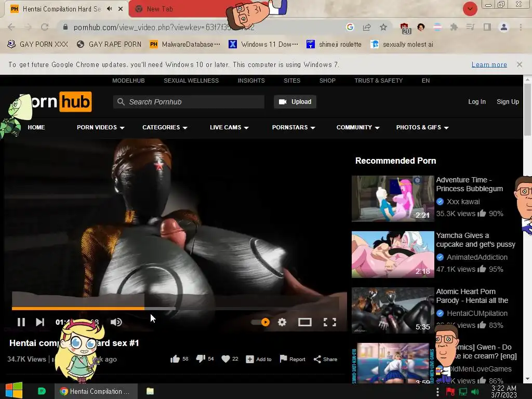The image size is (532, 399).
Task: Open the Extensions puzzle-piece menu
Action: point(454,27)
